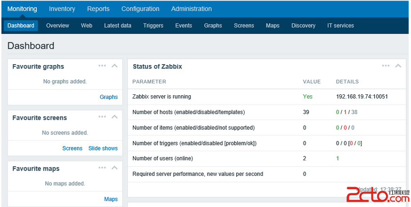Collapse the Favourite maps widget
The image size is (411, 207).
point(115,168)
